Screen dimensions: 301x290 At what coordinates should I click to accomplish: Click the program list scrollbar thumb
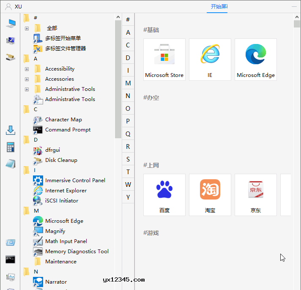118,79
